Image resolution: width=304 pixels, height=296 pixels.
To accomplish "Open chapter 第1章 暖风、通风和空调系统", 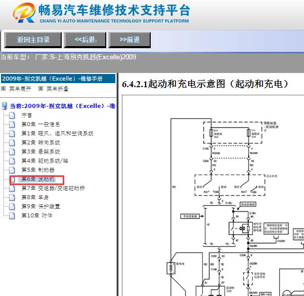I will point(57,133).
